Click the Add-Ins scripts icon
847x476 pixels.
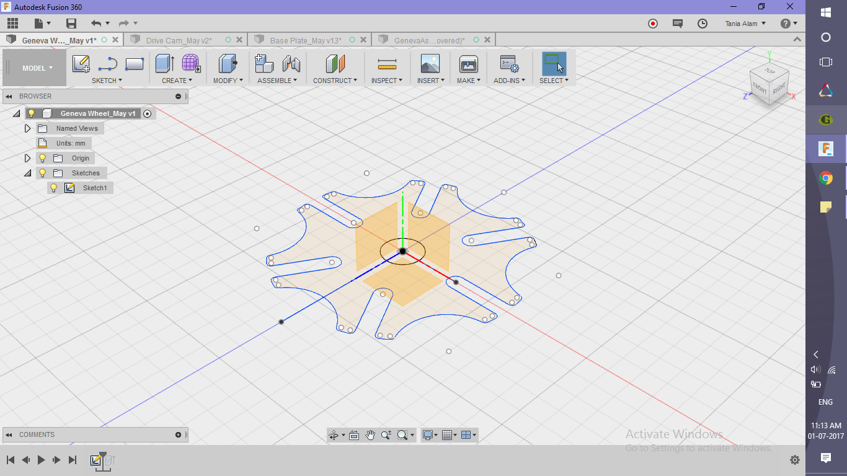tap(509, 64)
